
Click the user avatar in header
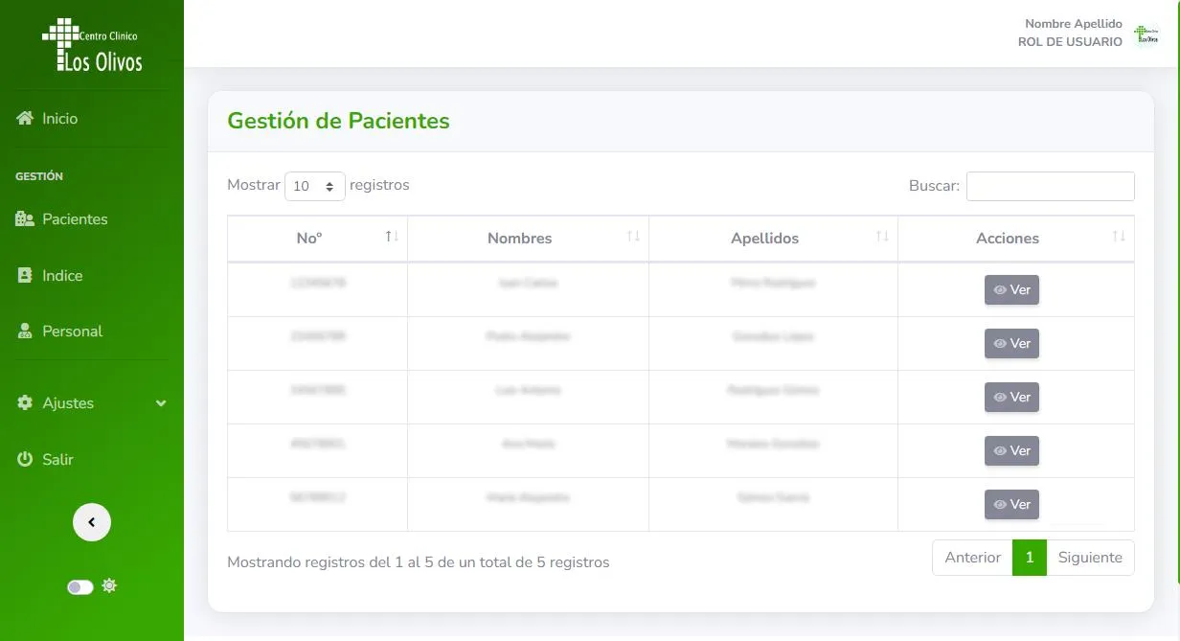tap(1146, 35)
